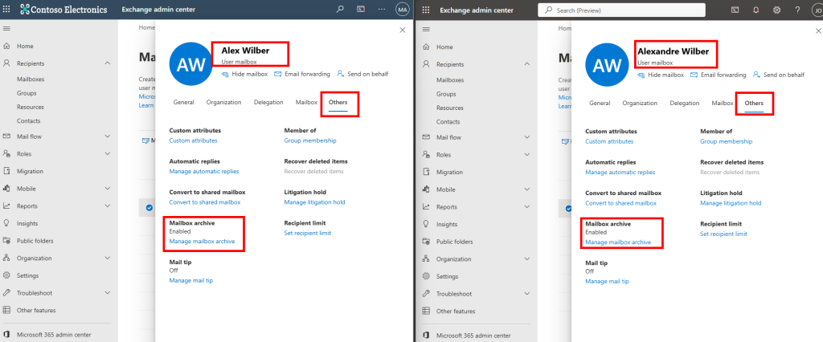Open the JO account avatar
The height and width of the screenshot is (342, 823).
point(817,10)
